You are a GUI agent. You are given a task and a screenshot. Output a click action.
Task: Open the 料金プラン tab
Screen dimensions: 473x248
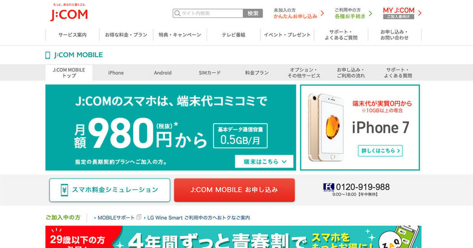pos(257,73)
